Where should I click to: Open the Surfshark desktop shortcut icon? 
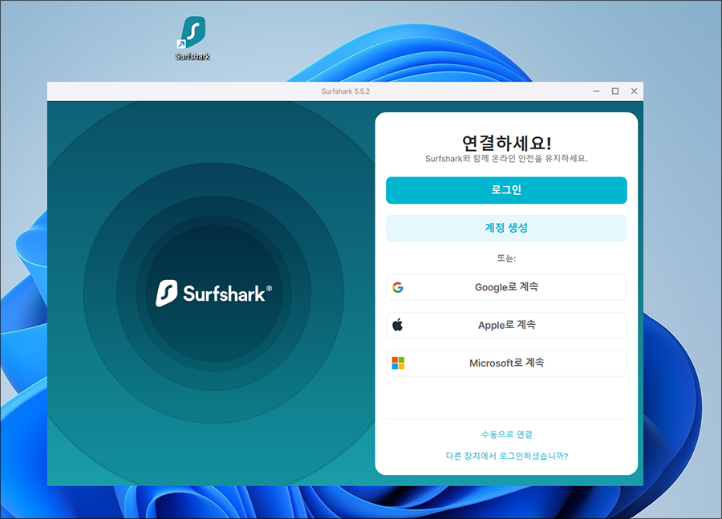click(x=193, y=38)
